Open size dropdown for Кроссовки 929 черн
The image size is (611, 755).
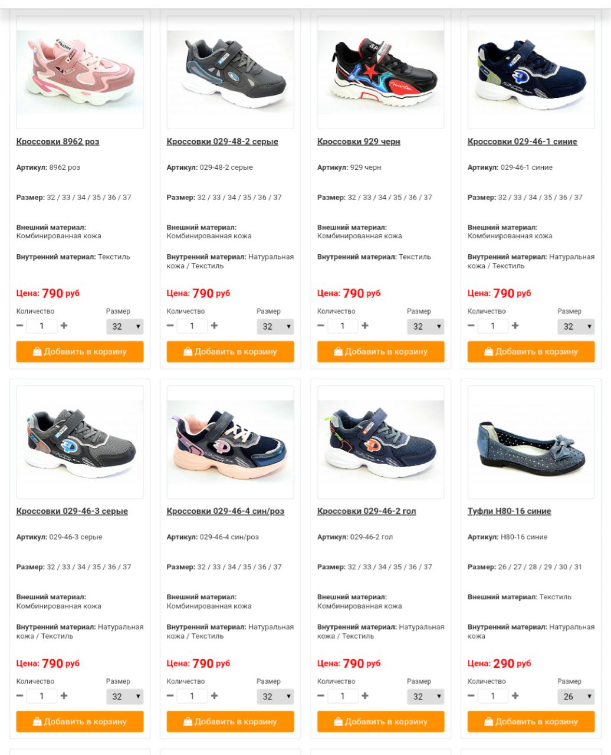426,326
